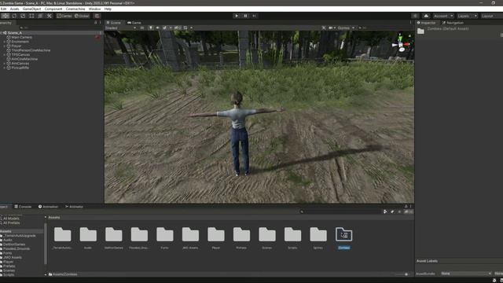503x283 pixels.
Task: Select the Scene_A root in Hierarchy
Action: [x=15, y=33]
